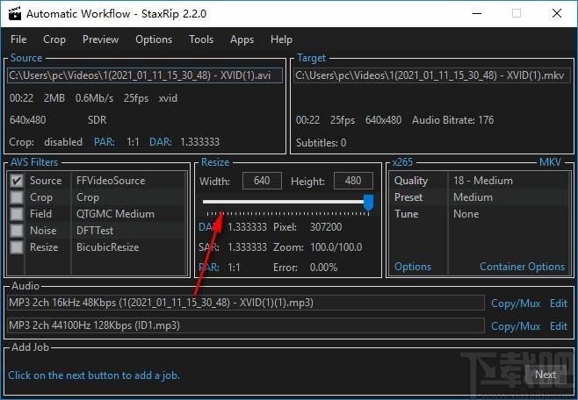Screen dimensions: 578x400
Task: Click the resize slider handle
Action: [x=368, y=203]
